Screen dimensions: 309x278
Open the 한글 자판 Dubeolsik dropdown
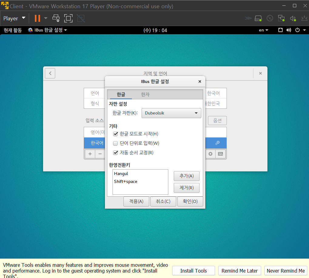click(171, 113)
